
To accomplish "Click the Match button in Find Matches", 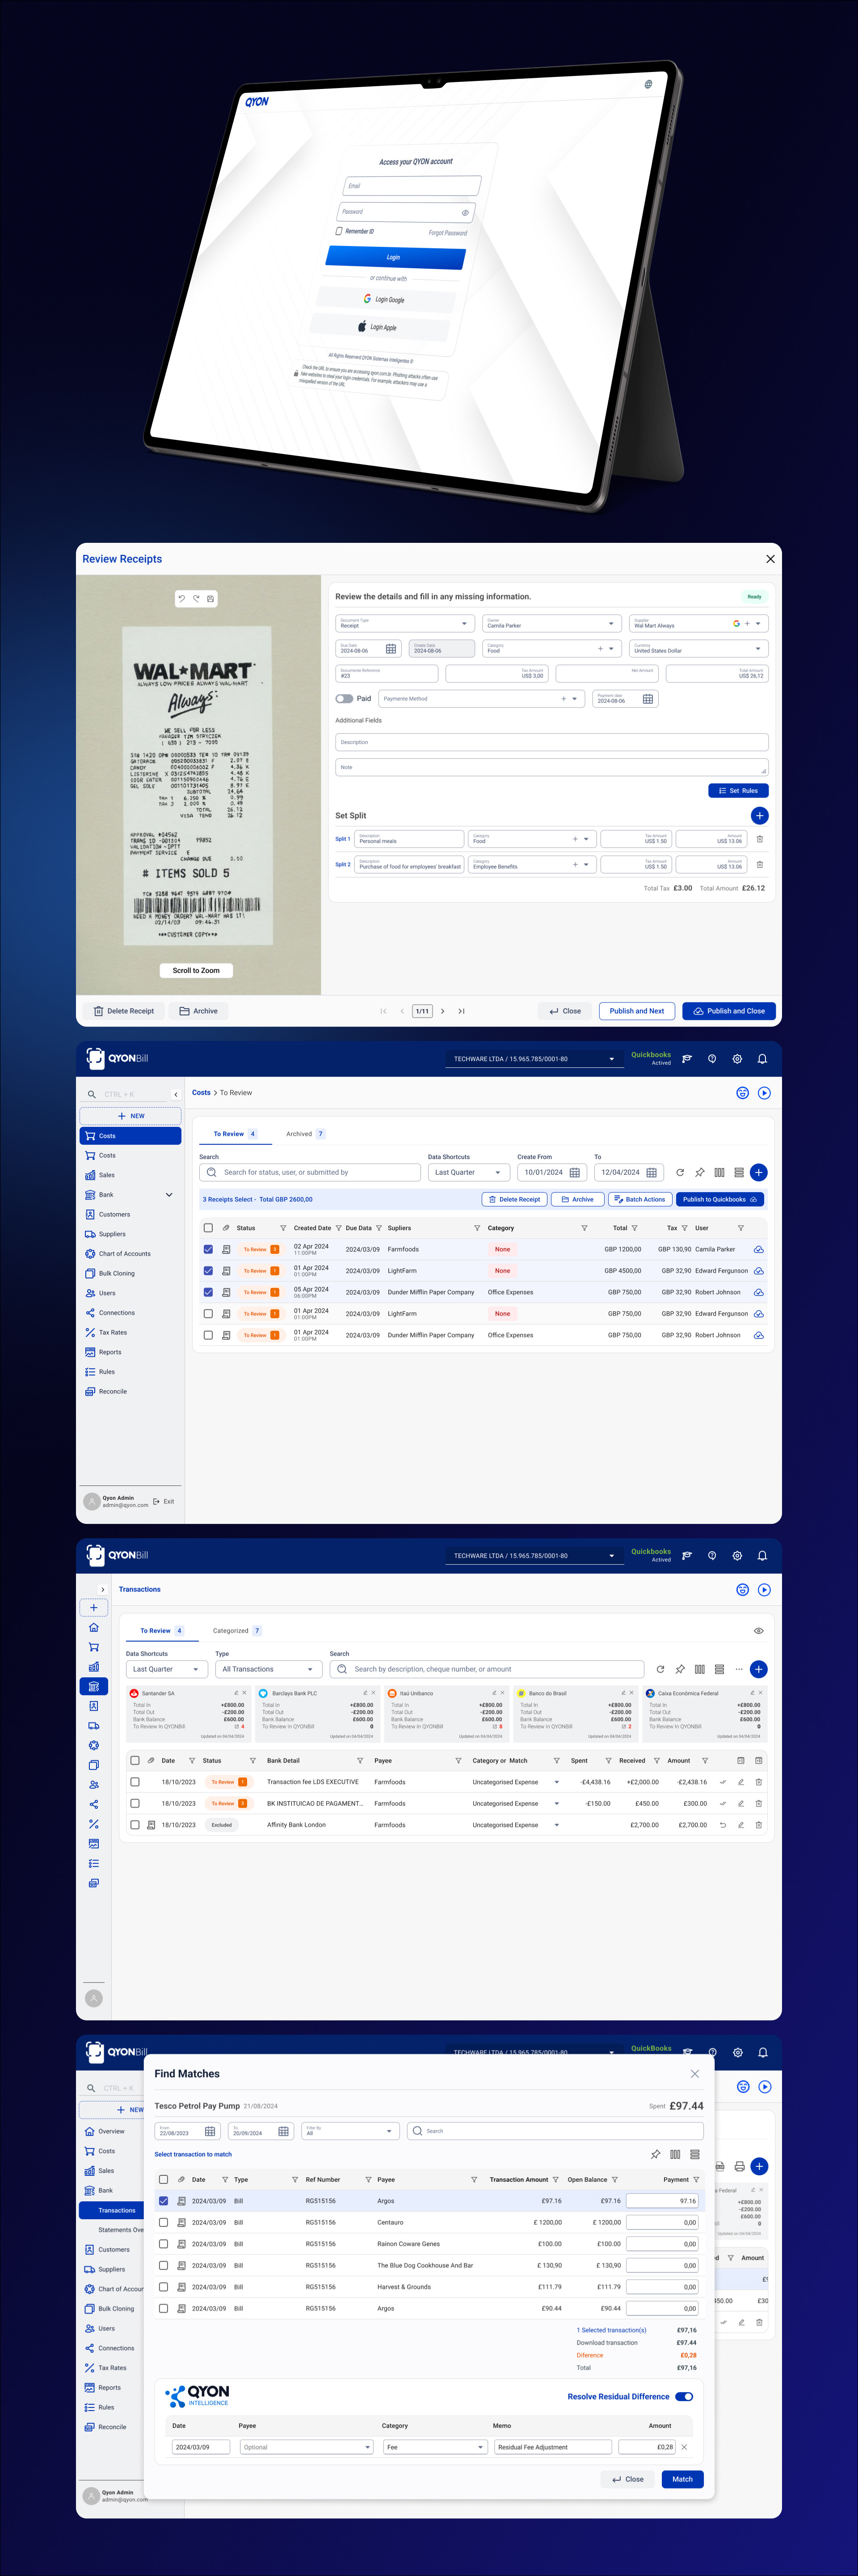I will pyautogui.click(x=682, y=2479).
